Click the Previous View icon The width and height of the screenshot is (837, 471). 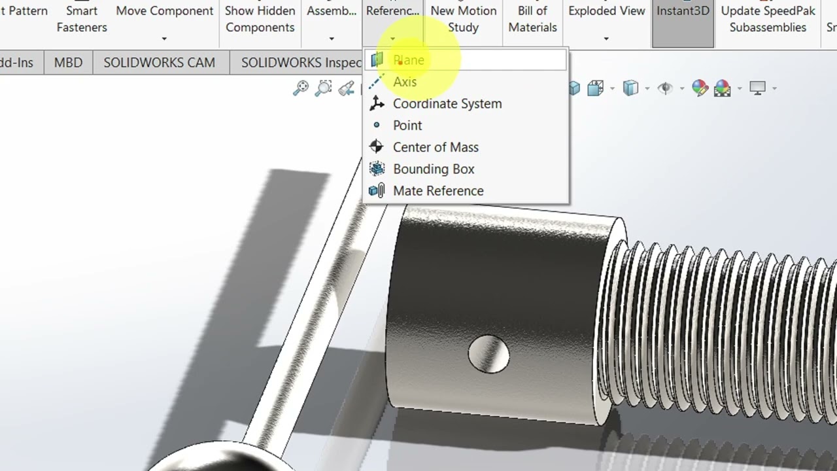pos(347,88)
